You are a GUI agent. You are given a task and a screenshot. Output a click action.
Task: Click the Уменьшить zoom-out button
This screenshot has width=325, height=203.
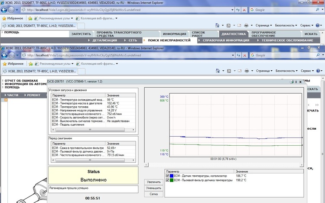(153, 188)
